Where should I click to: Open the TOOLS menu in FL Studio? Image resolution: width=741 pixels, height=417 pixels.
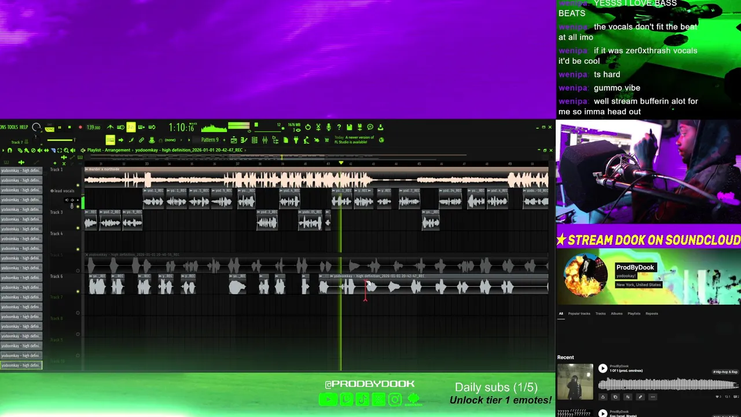(13, 127)
